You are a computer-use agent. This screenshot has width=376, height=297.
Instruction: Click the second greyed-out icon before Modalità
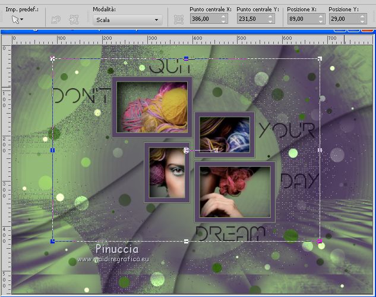pyautogui.click(x=74, y=20)
